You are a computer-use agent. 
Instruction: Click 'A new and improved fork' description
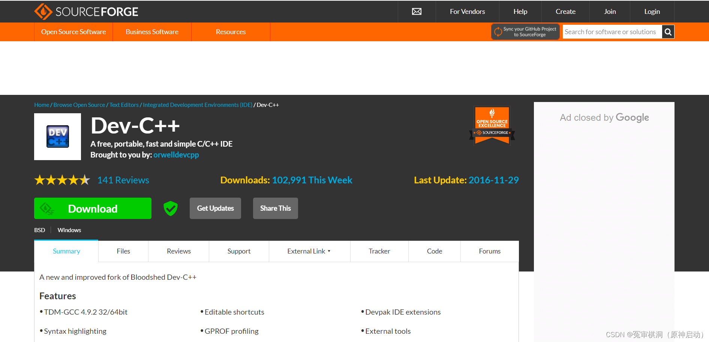(x=118, y=277)
